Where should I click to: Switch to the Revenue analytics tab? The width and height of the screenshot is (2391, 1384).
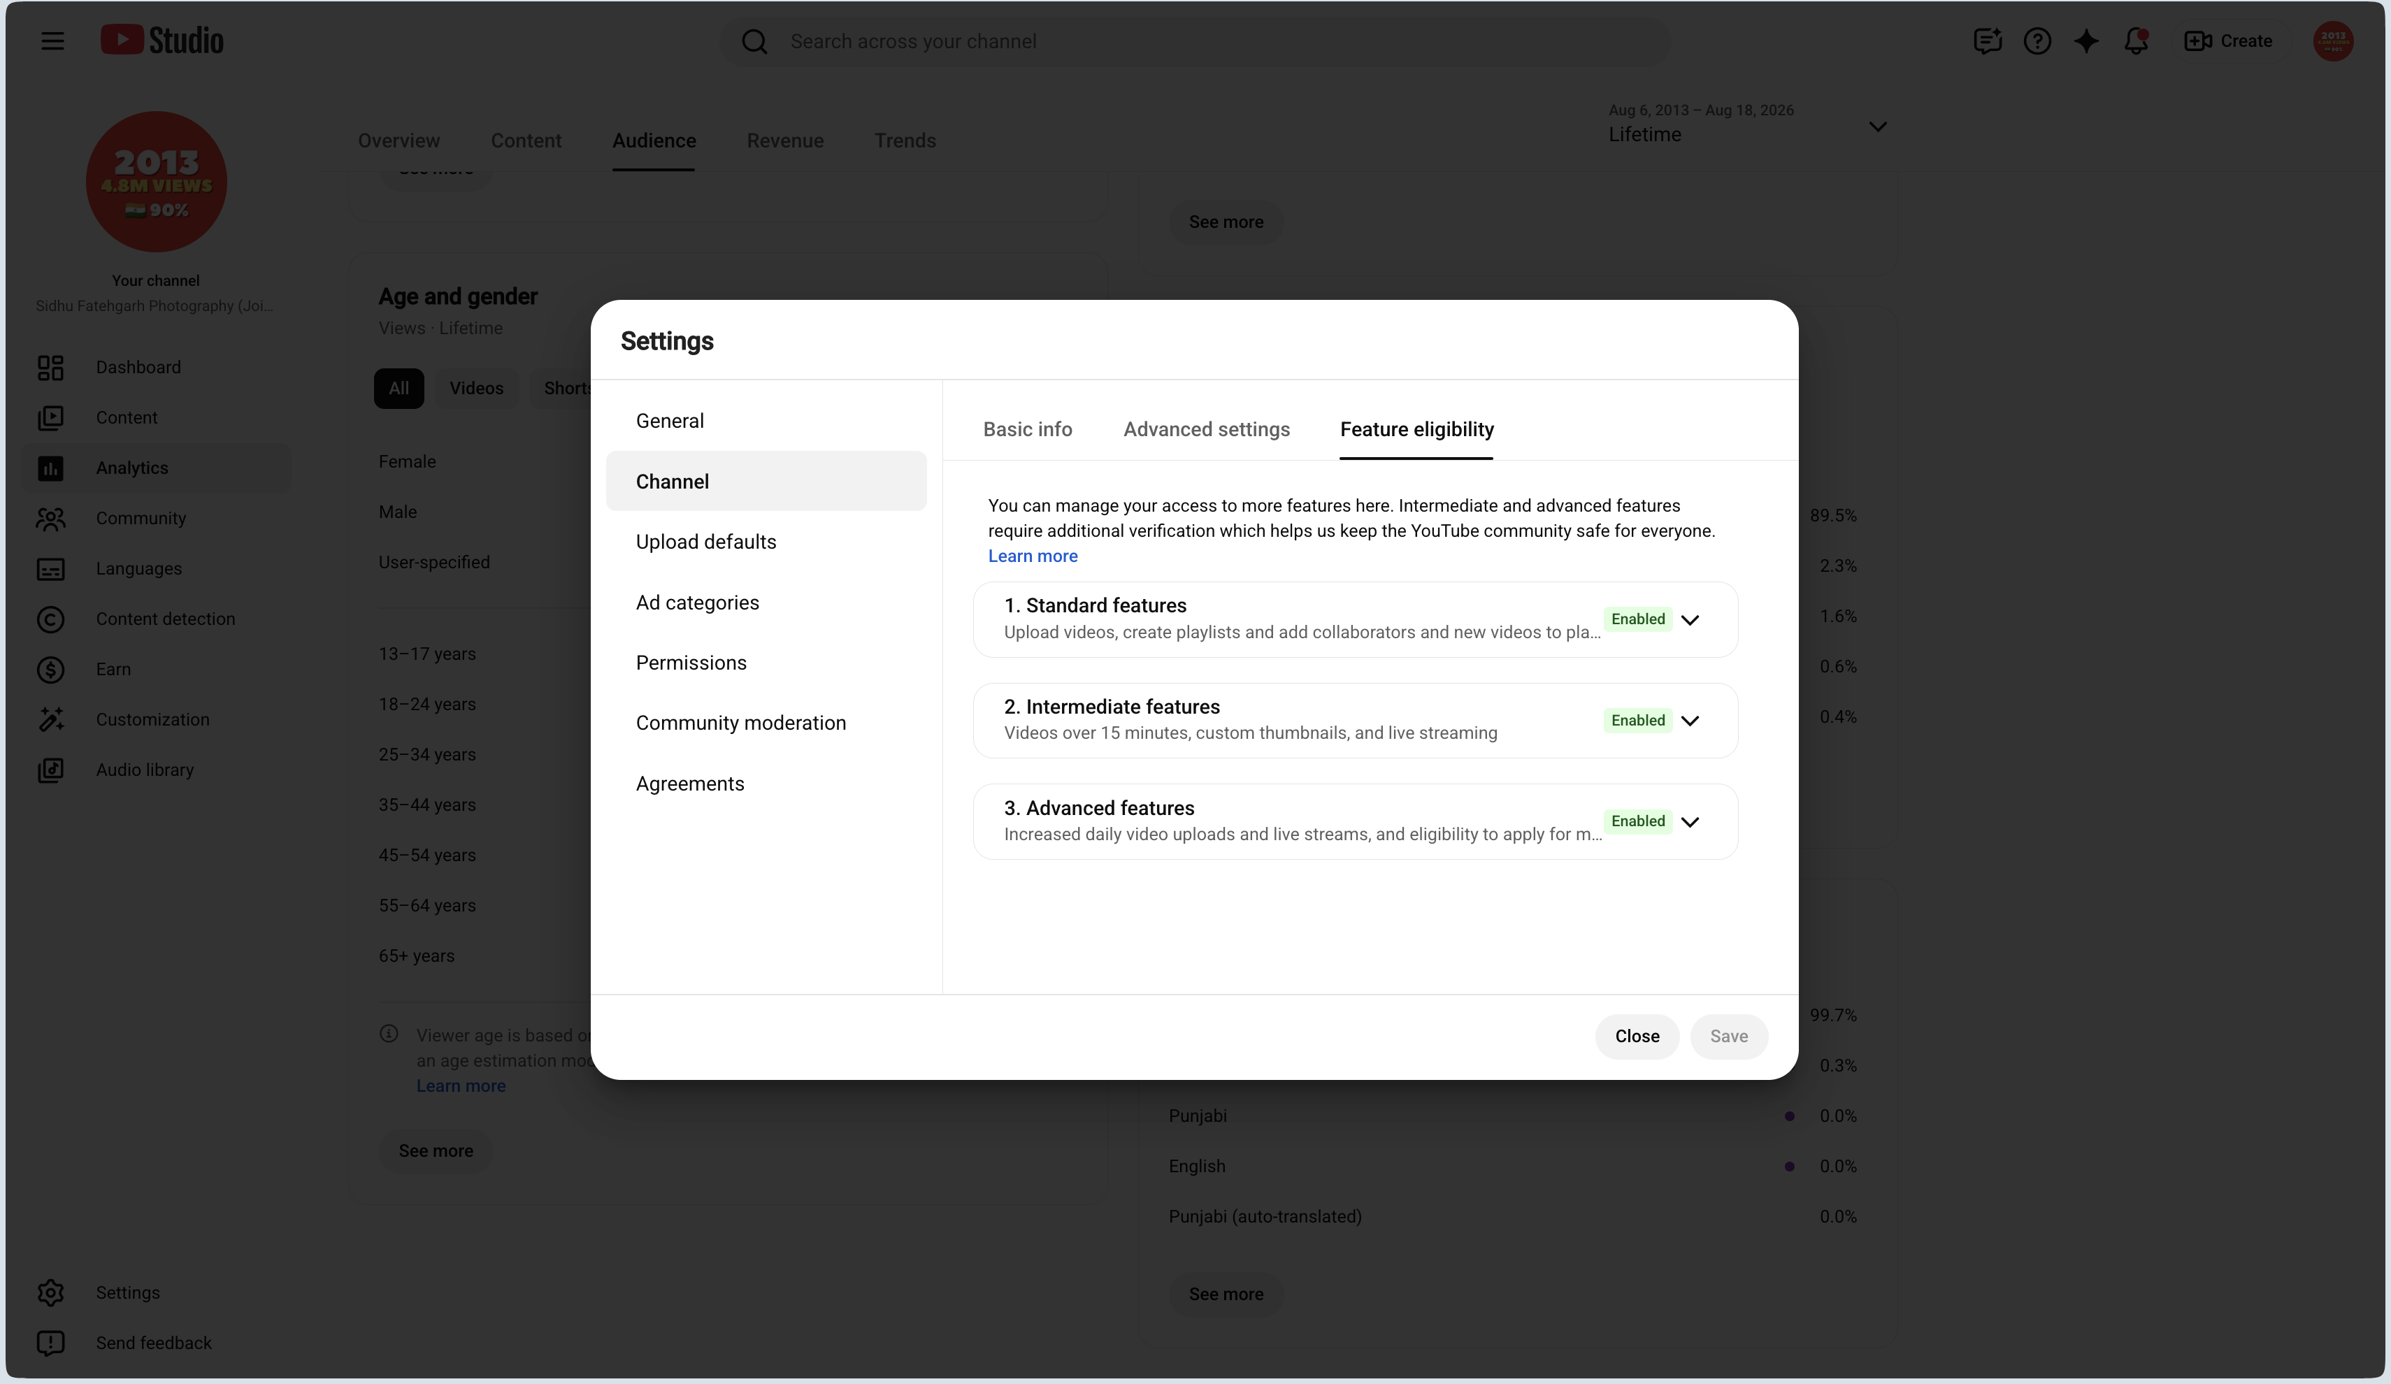click(784, 140)
